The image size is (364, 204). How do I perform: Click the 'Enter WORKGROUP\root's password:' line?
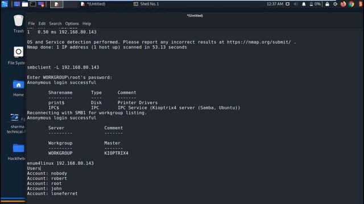69,78
